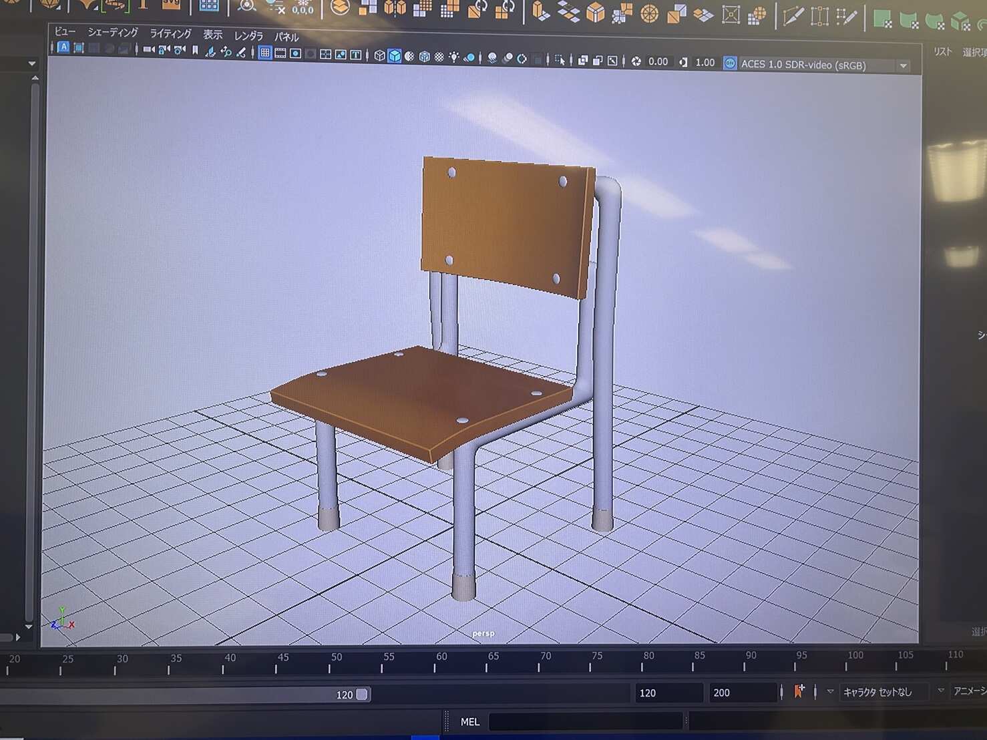
Task: Click the orange cube shelf icon
Action: (595, 13)
